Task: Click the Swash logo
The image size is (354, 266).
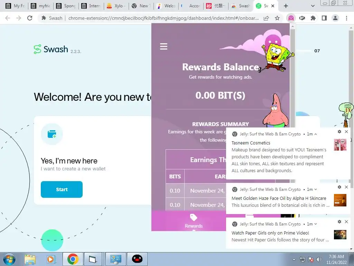Action: [x=51, y=49]
